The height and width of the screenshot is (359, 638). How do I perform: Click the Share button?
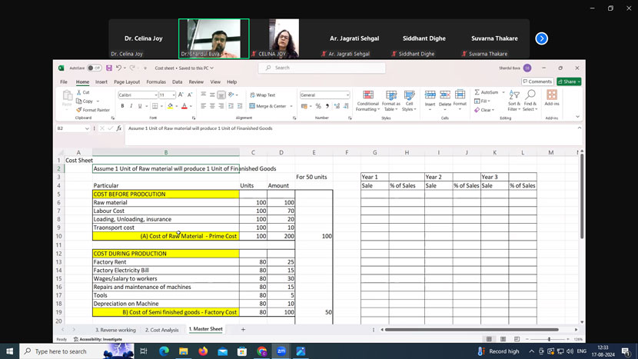(x=569, y=81)
